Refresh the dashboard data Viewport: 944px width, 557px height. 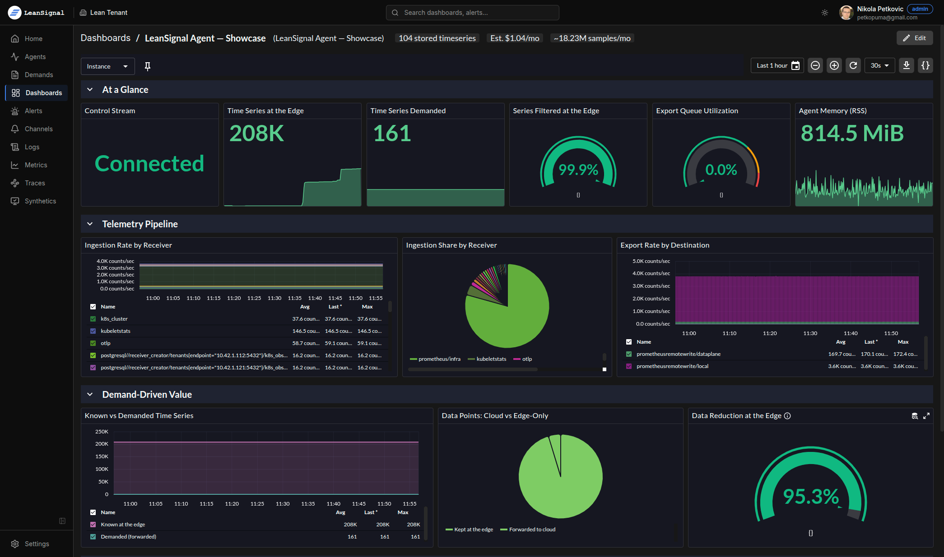[x=853, y=65]
